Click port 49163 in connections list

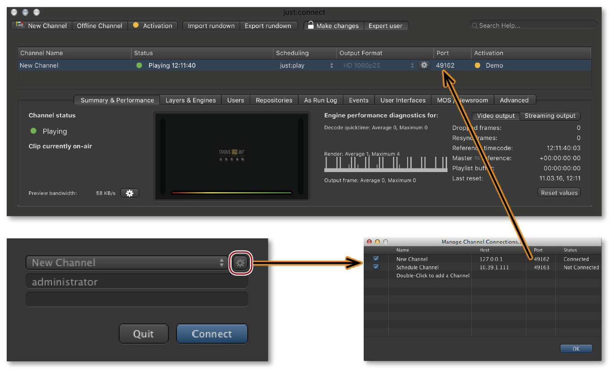pyautogui.click(x=541, y=267)
